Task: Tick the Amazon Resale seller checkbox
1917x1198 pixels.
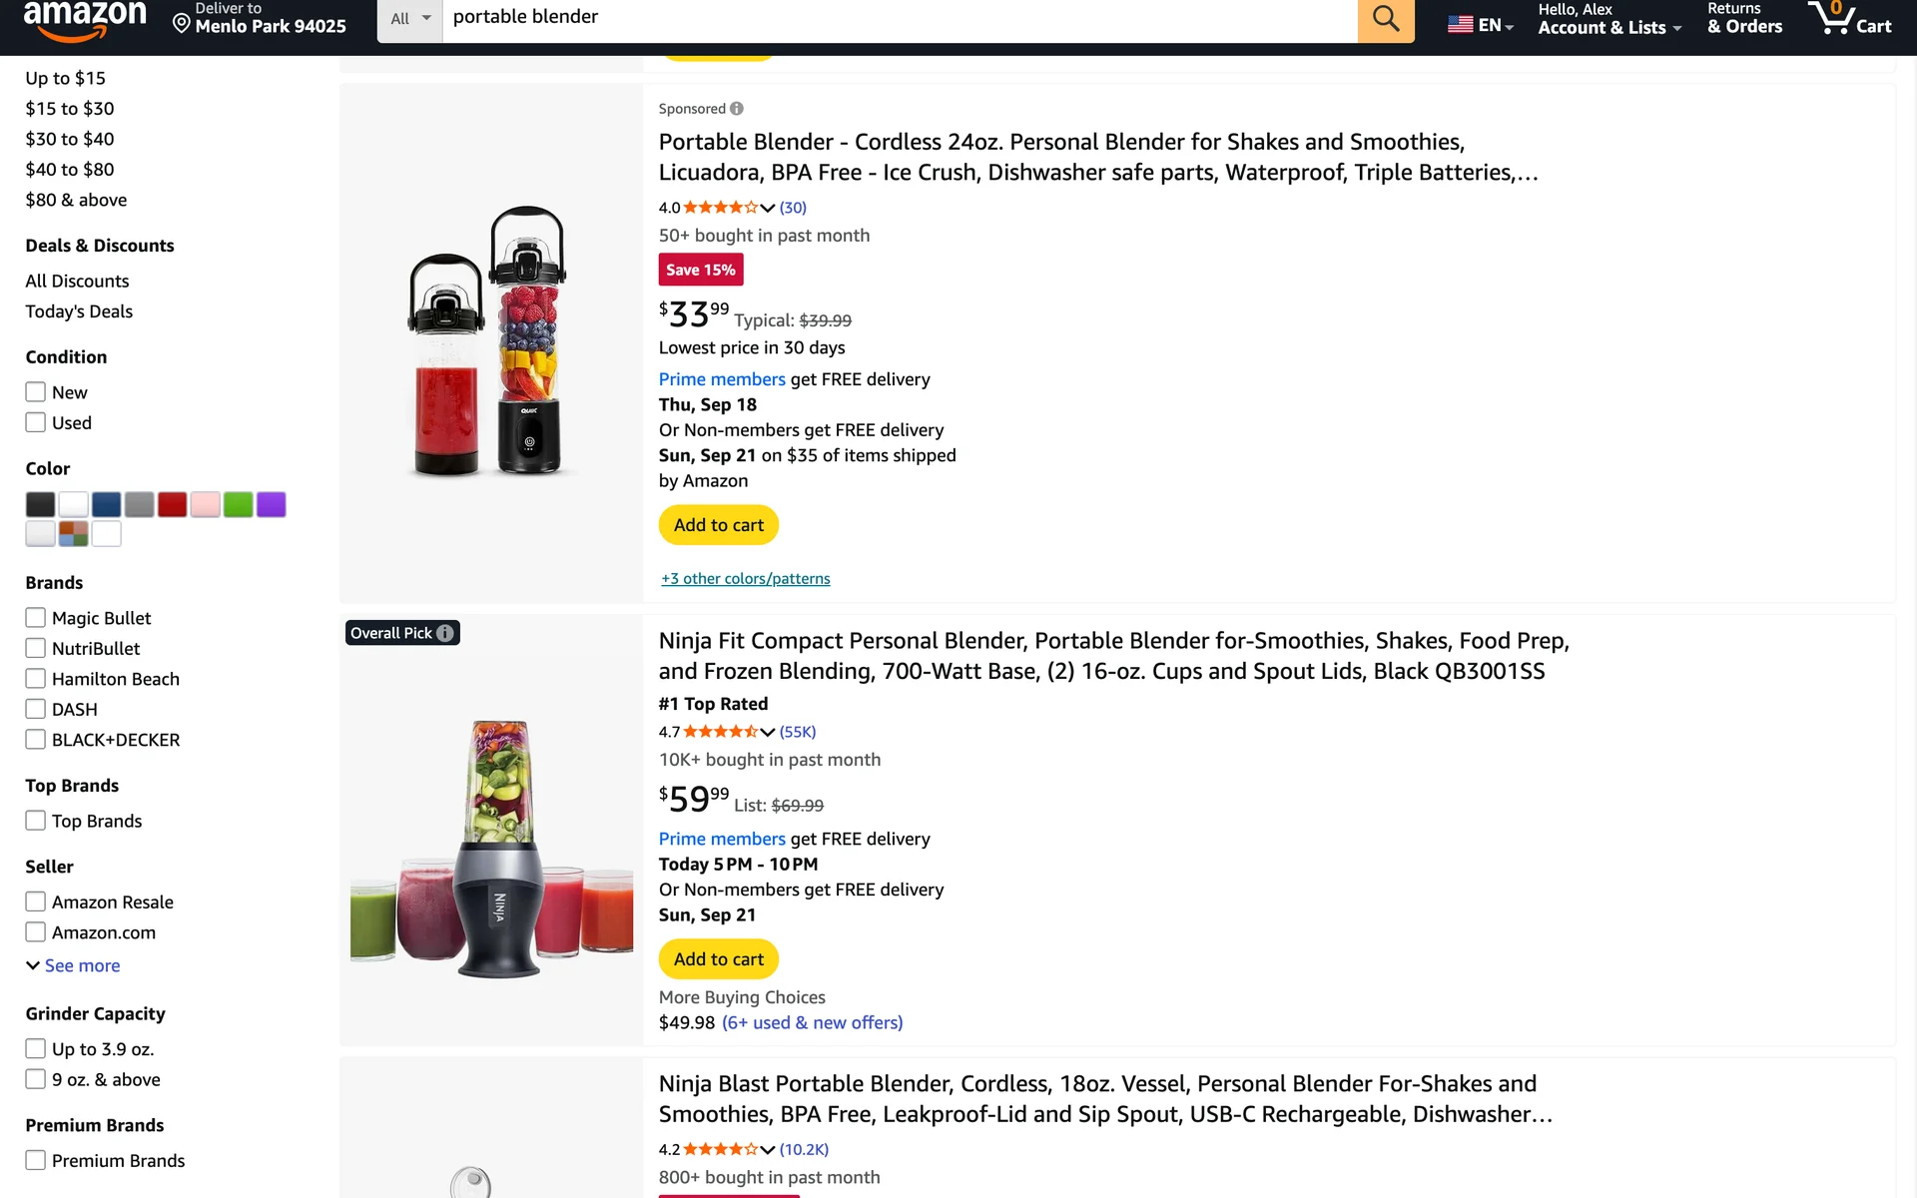Action: (36, 901)
